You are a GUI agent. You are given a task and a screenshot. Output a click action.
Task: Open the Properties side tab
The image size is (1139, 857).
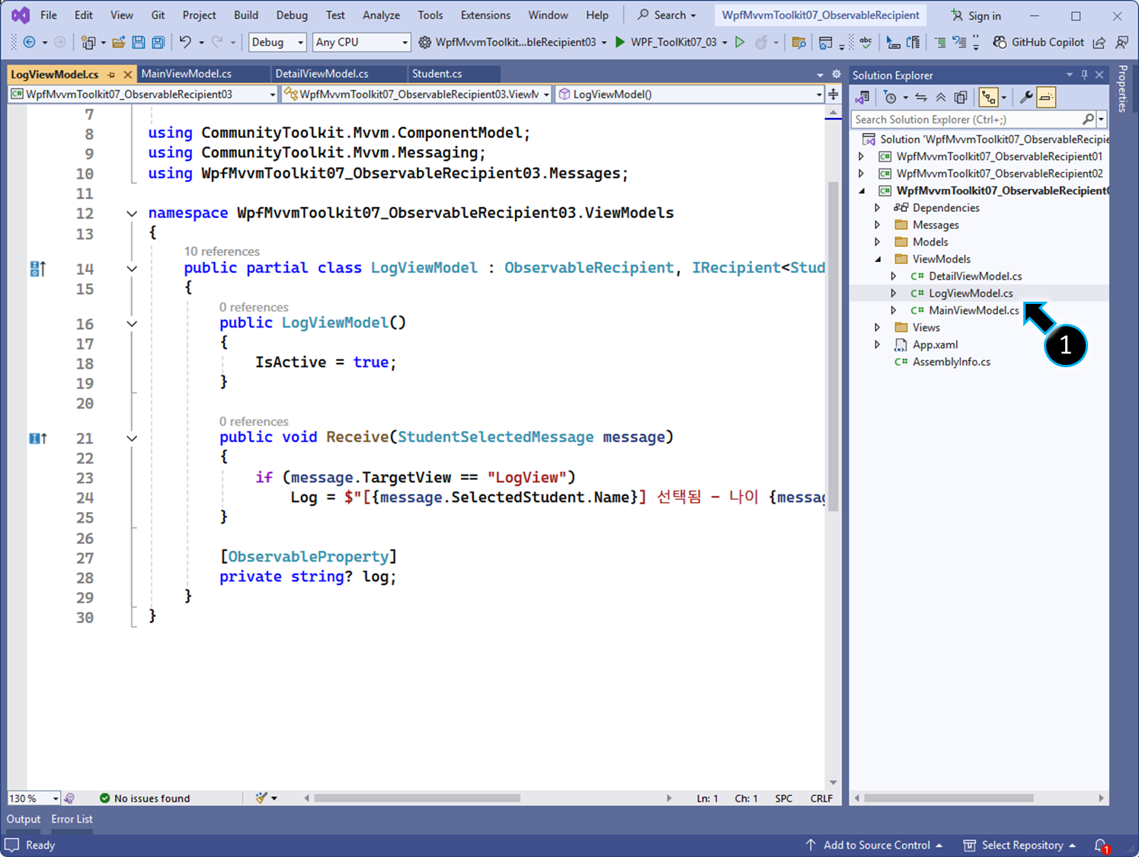click(1122, 88)
